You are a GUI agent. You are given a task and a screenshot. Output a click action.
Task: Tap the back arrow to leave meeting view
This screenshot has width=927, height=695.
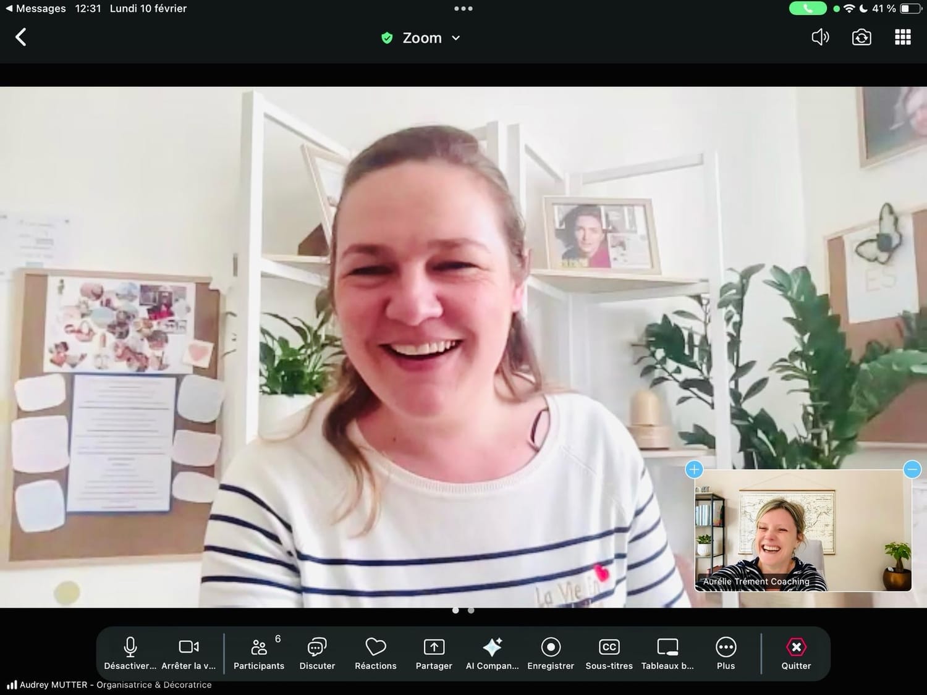21,37
